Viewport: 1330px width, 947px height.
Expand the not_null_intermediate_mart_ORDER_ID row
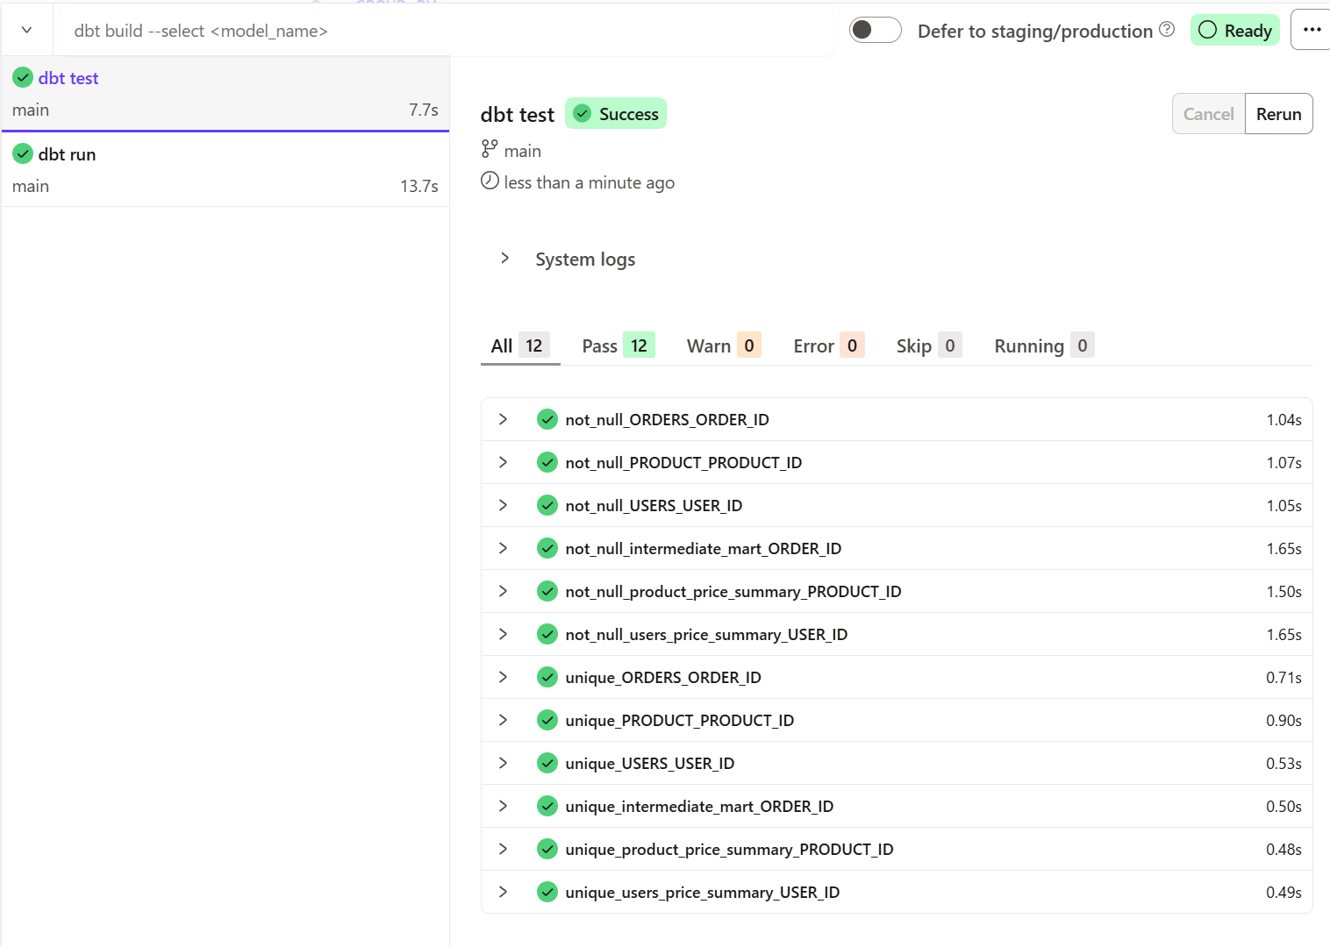point(503,548)
